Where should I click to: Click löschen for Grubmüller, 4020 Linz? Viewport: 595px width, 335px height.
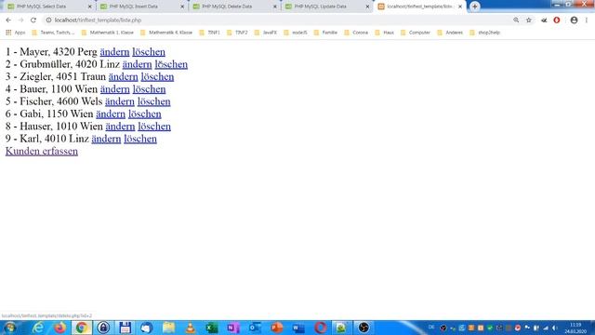[171, 64]
